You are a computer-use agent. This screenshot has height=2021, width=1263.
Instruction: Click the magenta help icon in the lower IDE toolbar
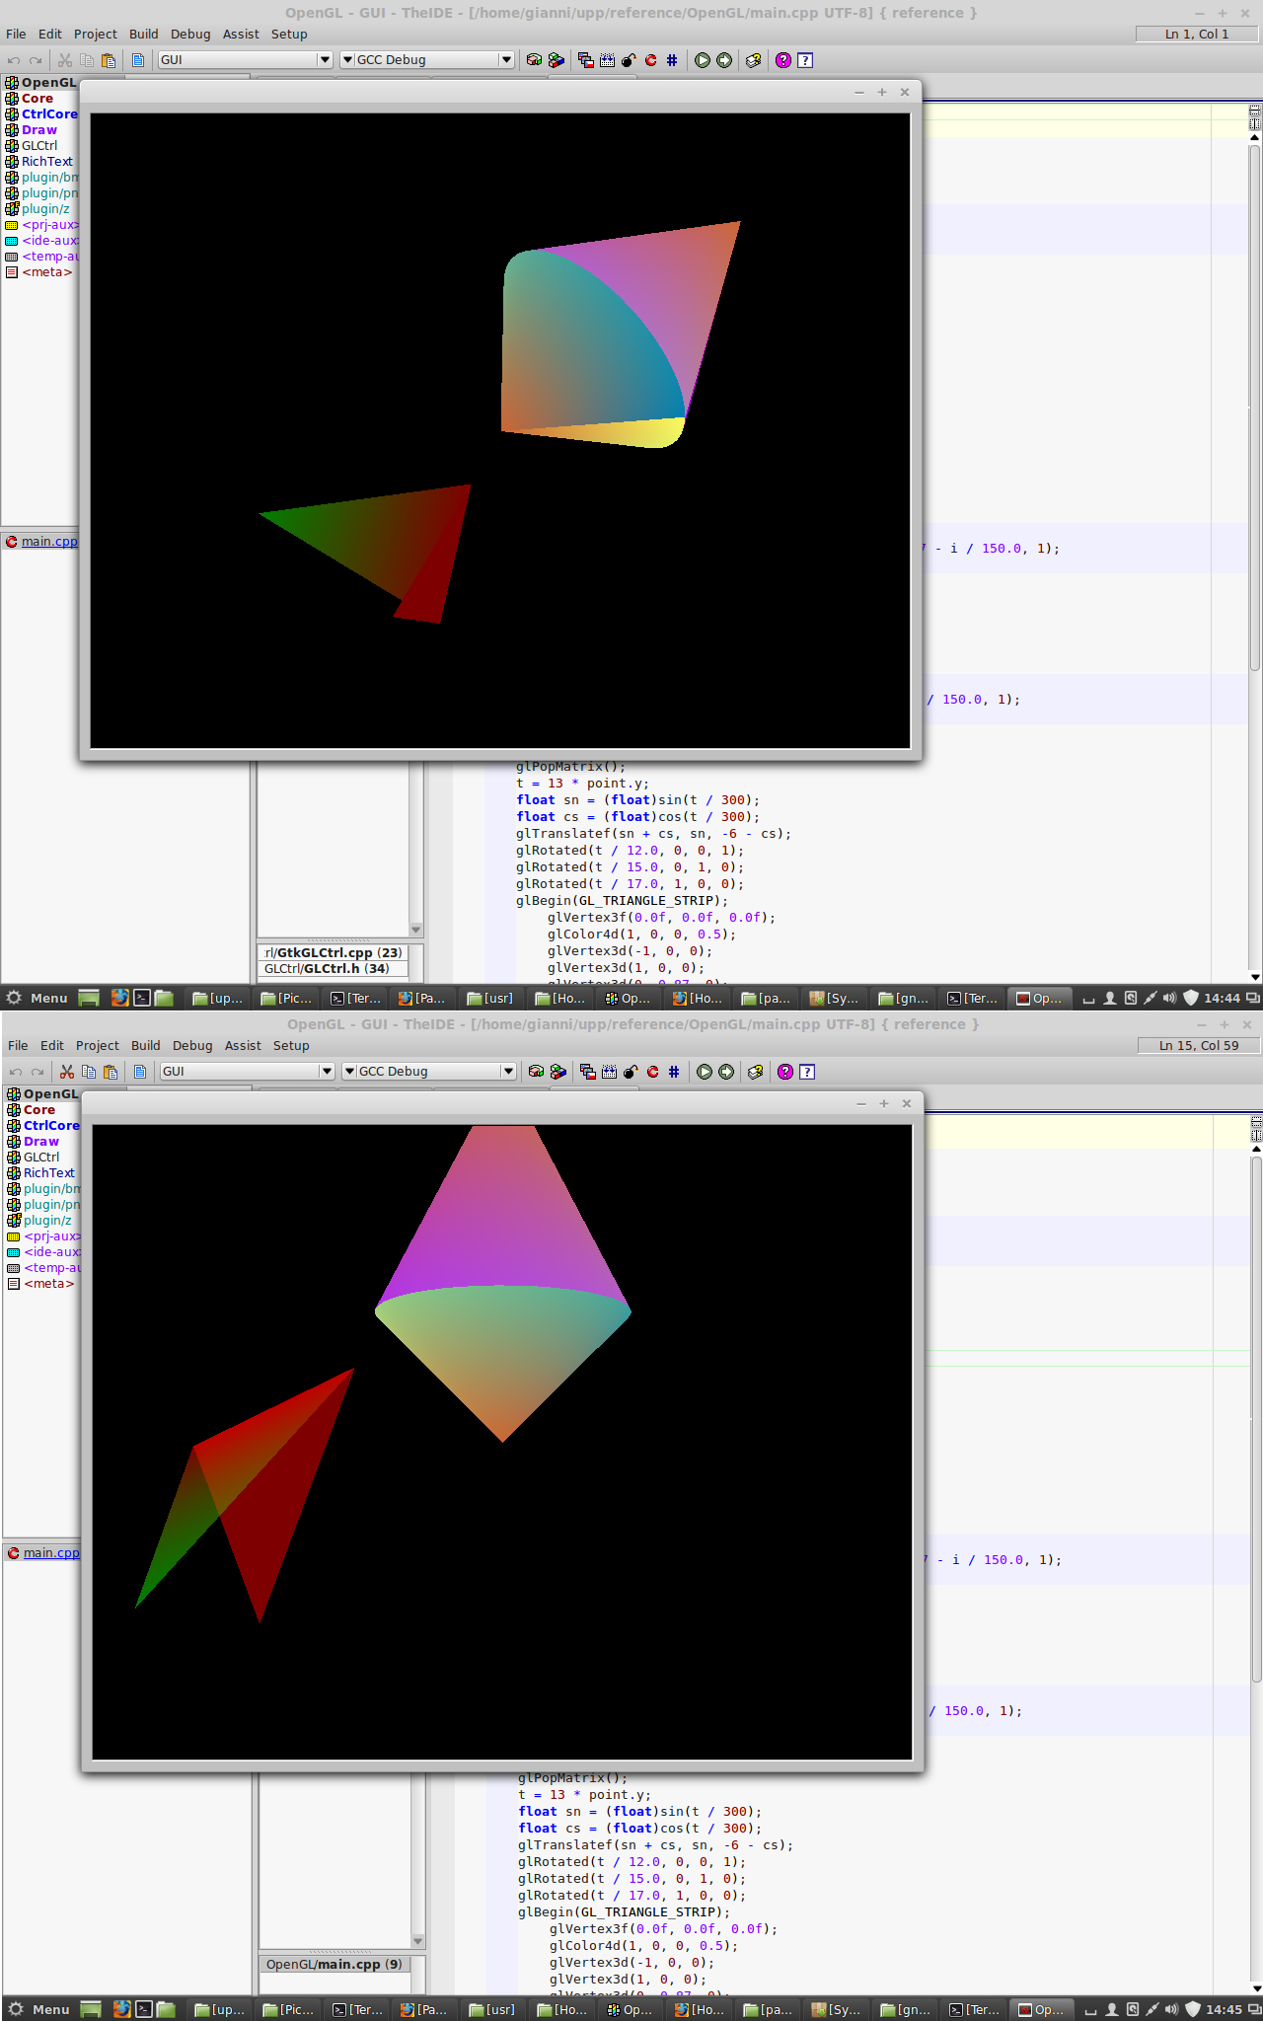[785, 1072]
